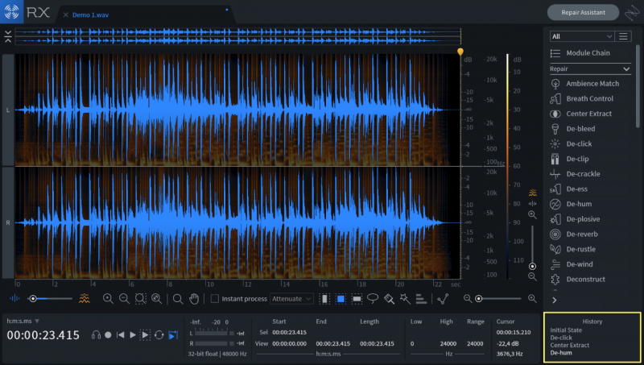This screenshot has width=644, height=365.
Task: Zoom to the current selection
Action: coord(140,299)
